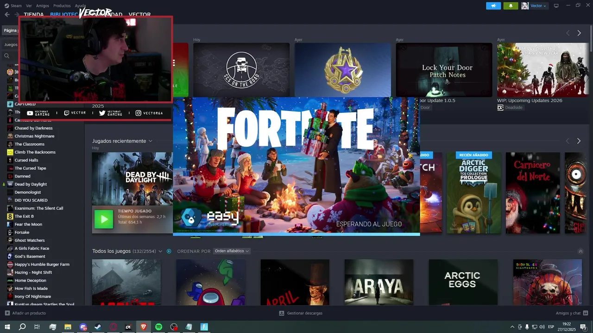Open the Orden alfabético sort dropdown

tap(232, 251)
